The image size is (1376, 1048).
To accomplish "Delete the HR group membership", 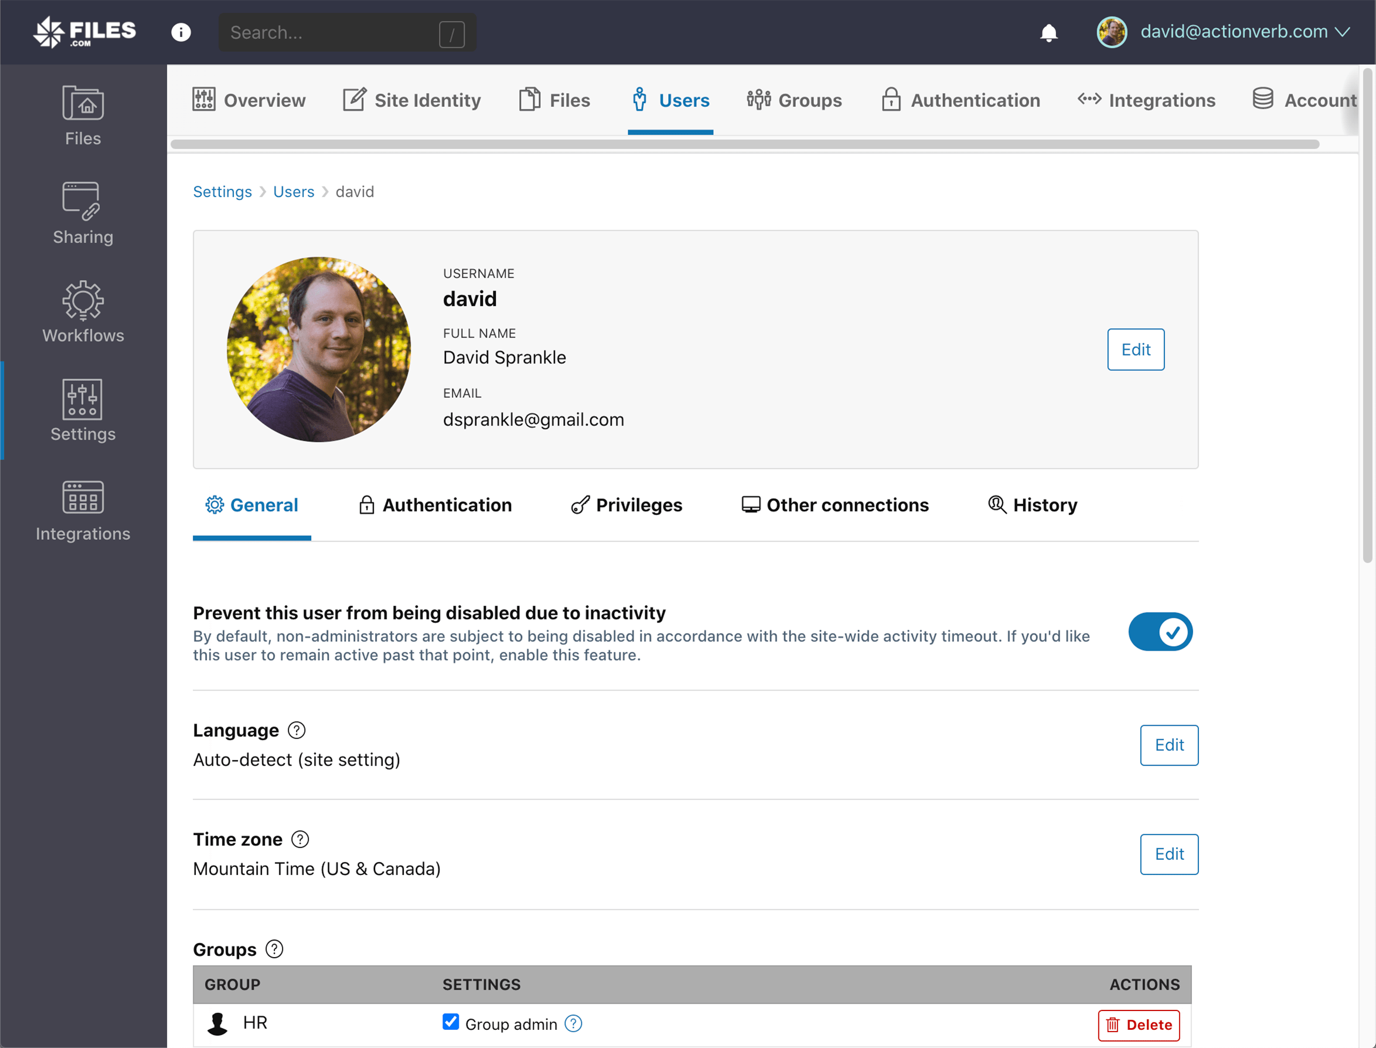I will point(1138,1025).
